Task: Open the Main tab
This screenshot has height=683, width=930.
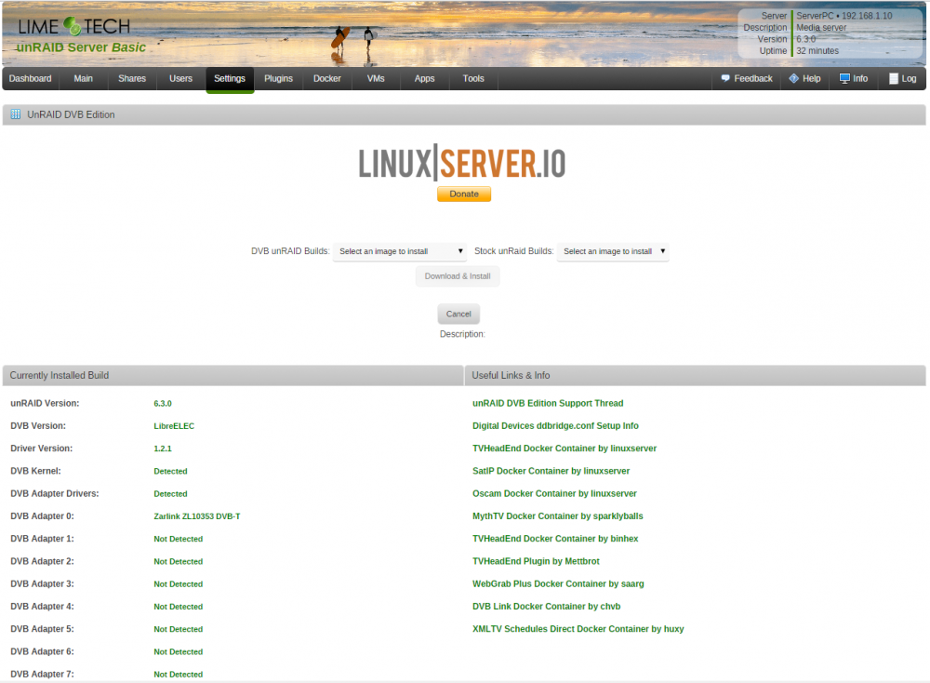Action: point(83,78)
